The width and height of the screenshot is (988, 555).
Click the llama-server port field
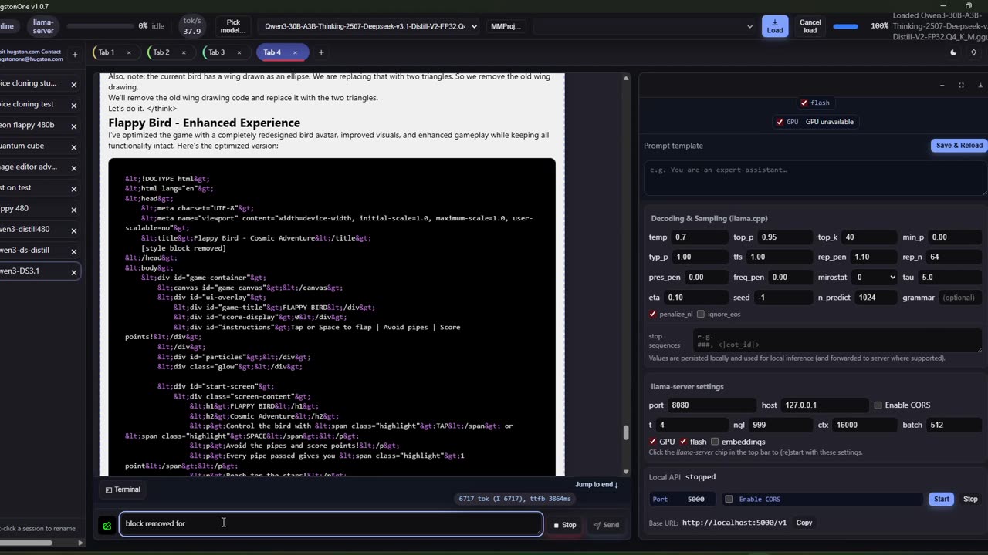tap(713, 405)
